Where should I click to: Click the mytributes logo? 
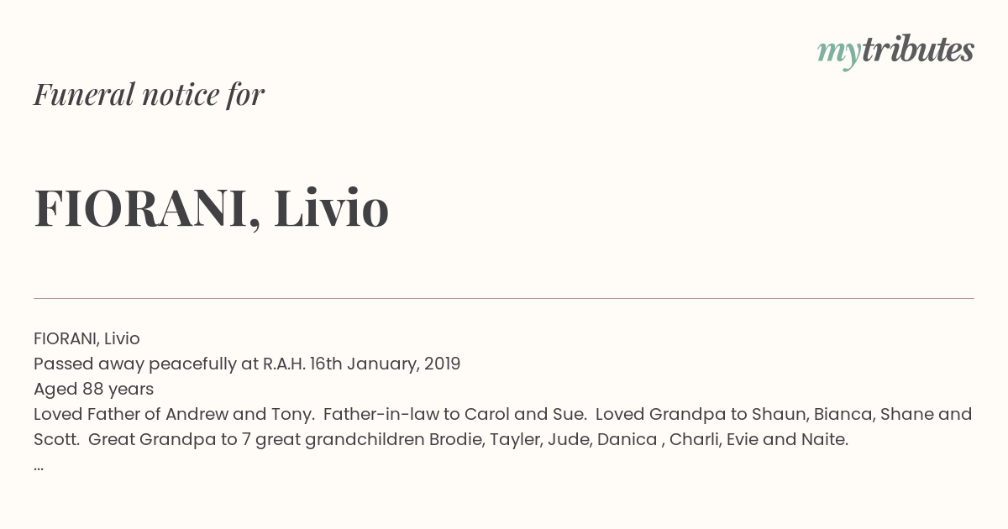(x=895, y=51)
